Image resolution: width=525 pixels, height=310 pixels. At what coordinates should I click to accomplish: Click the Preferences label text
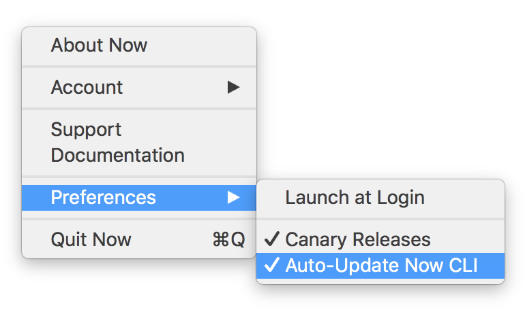pos(104,197)
